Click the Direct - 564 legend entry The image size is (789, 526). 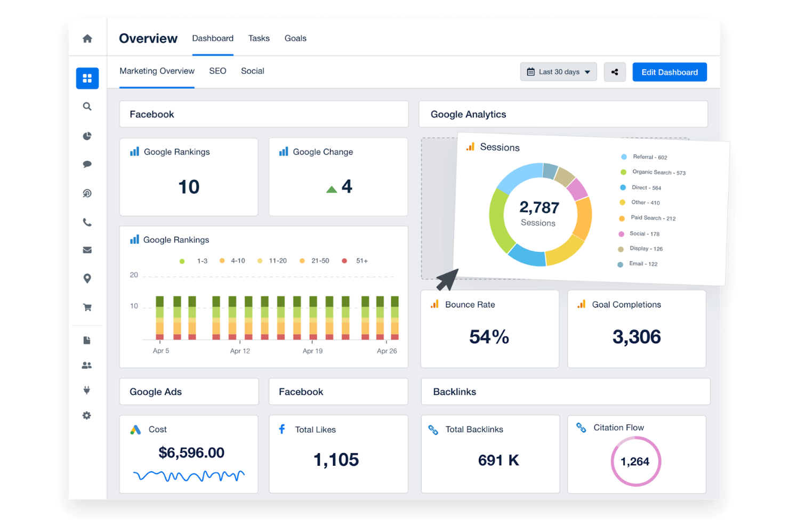640,188
